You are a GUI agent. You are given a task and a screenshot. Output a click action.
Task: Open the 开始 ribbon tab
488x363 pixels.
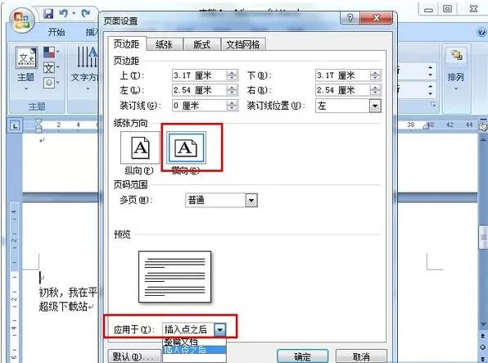56,32
